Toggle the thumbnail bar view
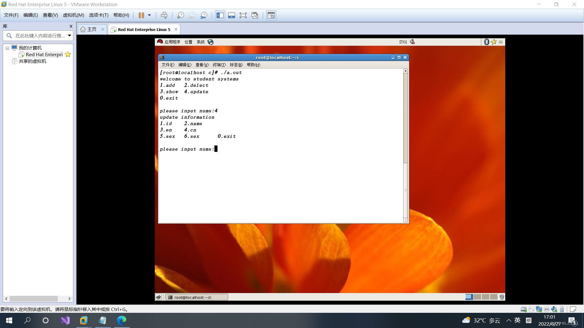 click(x=231, y=15)
